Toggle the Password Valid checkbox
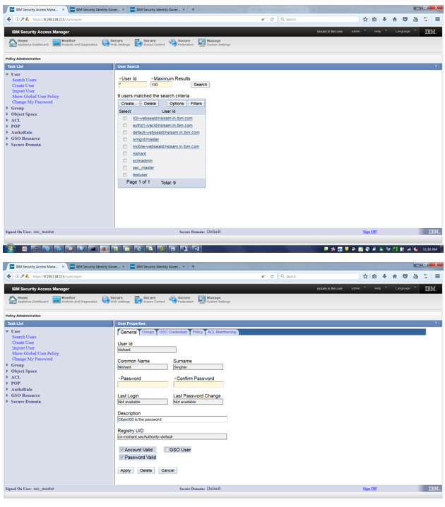This screenshot has height=507, width=445. tap(122, 458)
